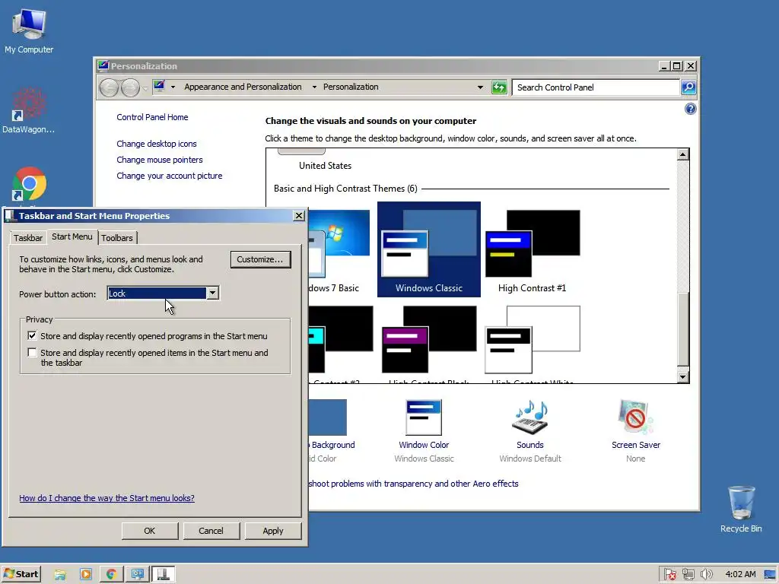
Task: Click the theme list scrollbar thumb
Action: pos(683,330)
